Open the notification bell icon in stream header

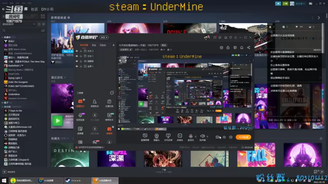241,47
